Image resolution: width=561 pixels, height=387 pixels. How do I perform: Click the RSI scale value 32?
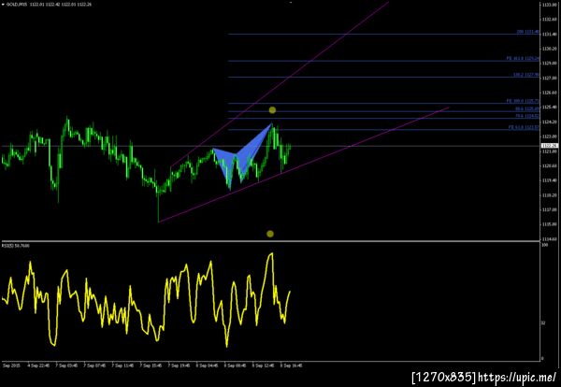tap(544, 323)
